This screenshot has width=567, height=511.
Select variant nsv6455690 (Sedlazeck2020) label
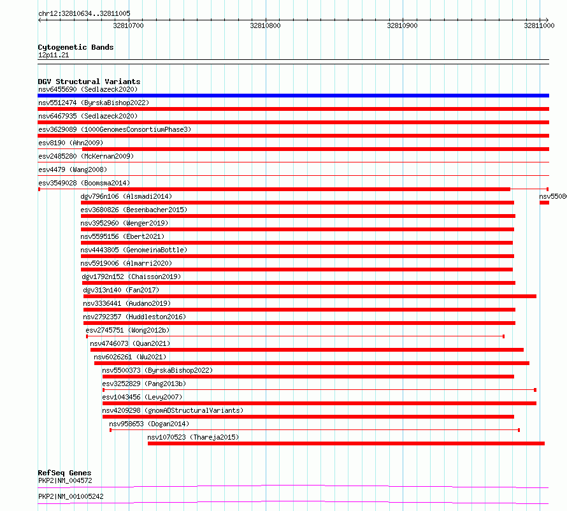click(x=88, y=89)
